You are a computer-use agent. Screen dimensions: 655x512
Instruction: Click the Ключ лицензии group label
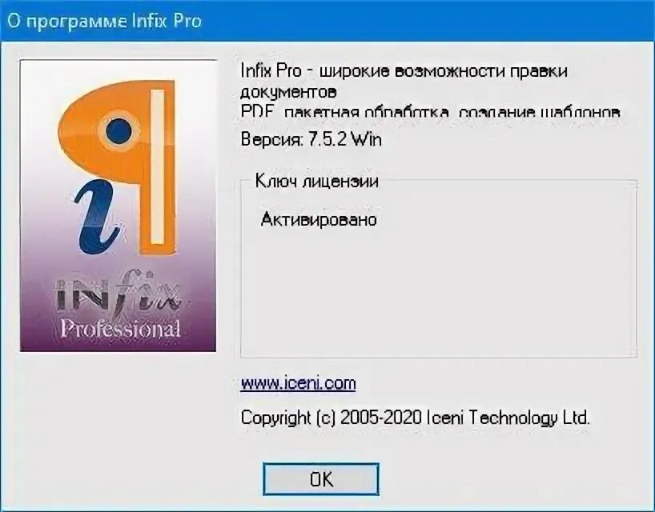(316, 181)
